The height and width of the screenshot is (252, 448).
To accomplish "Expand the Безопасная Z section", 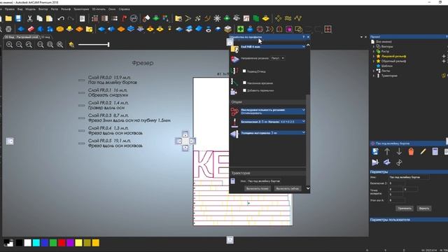I will [303, 121].
